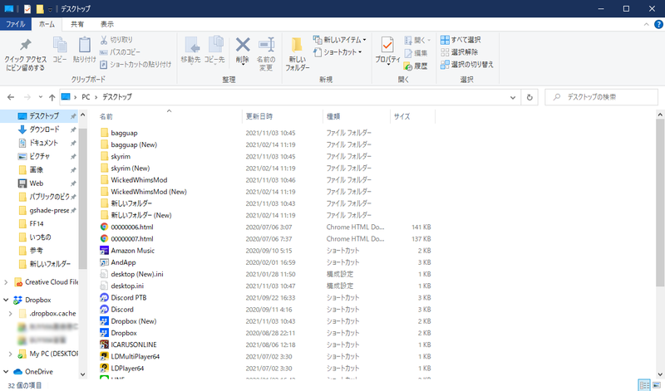Go up one level with the up arrow
Image resolution: width=665 pixels, height=391 pixels.
(52, 97)
